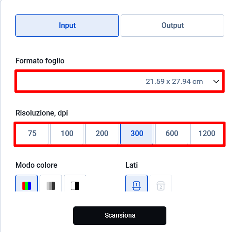The image size is (233, 232).
Task: Select double-sided scanning icon
Action: (161, 184)
